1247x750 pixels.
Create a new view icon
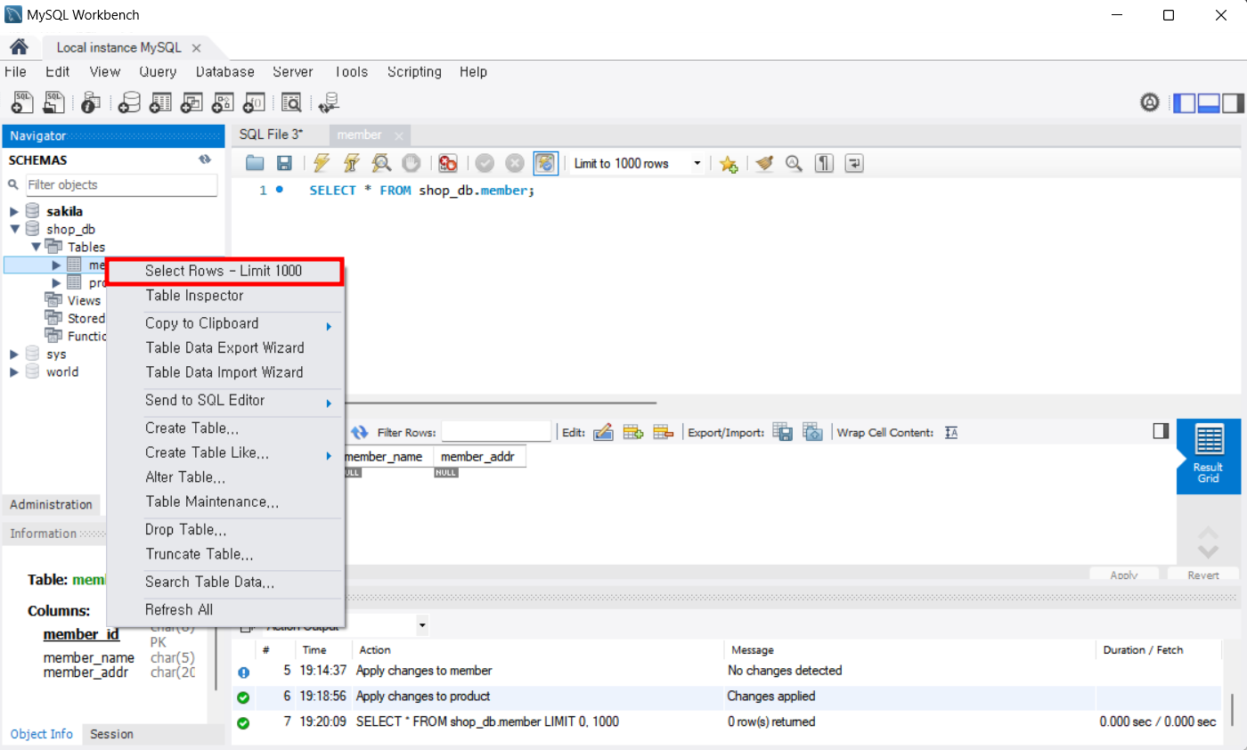click(x=192, y=102)
